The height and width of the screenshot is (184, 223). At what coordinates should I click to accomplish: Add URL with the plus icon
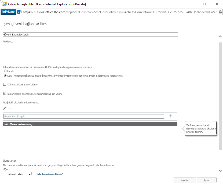point(171,116)
